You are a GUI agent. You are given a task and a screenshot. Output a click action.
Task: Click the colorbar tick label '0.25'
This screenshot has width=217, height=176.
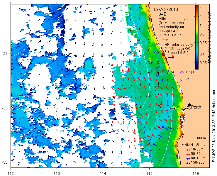coord(203,43)
